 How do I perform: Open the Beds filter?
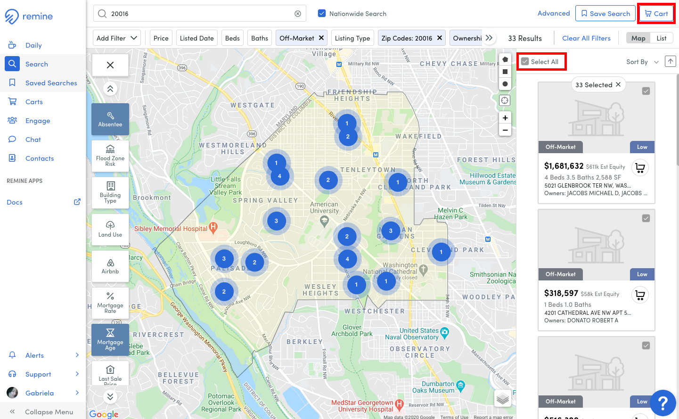coord(232,38)
